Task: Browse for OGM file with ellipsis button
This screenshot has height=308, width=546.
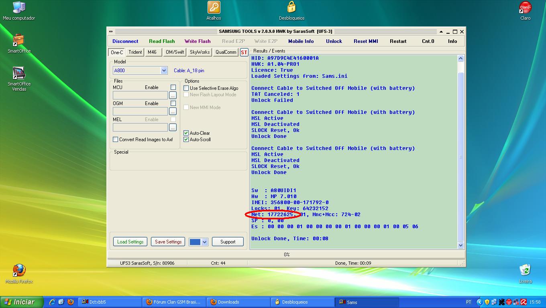Action: [x=173, y=111]
